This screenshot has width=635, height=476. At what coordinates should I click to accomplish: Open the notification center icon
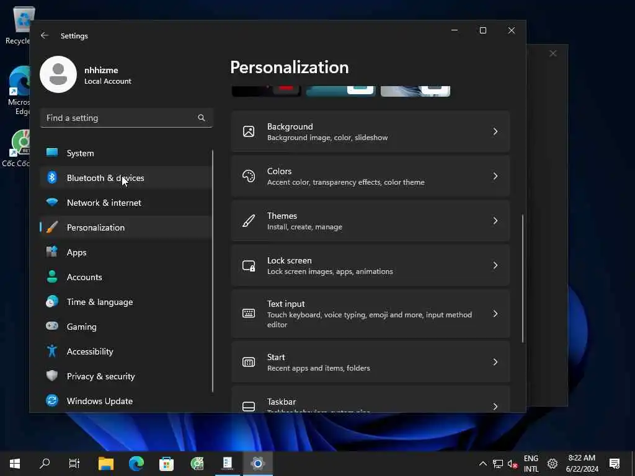coord(615,464)
